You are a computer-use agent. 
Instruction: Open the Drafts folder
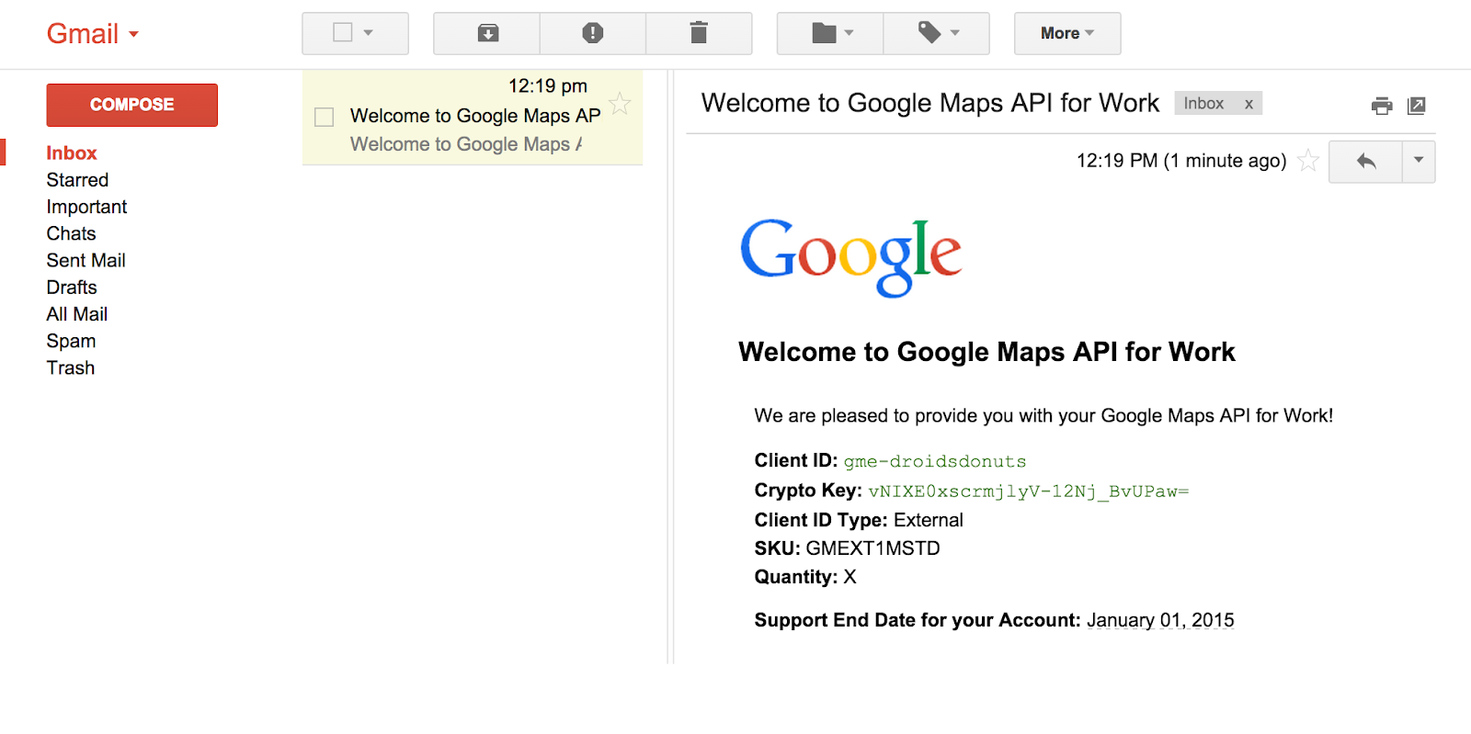tap(72, 288)
